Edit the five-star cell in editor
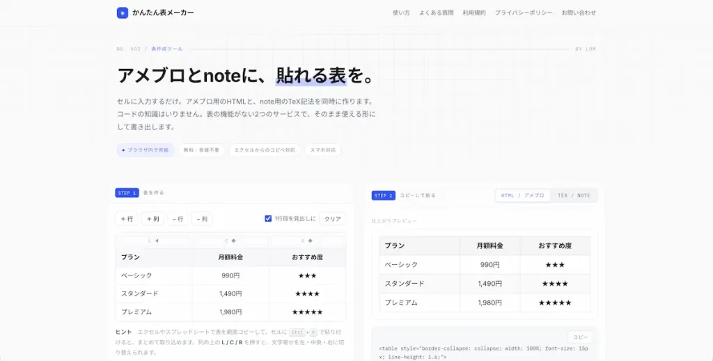This screenshot has width=713, height=361. click(x=307, y=312)
